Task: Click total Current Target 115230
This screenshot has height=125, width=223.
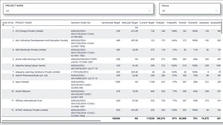Action: [x=150, y=118]
